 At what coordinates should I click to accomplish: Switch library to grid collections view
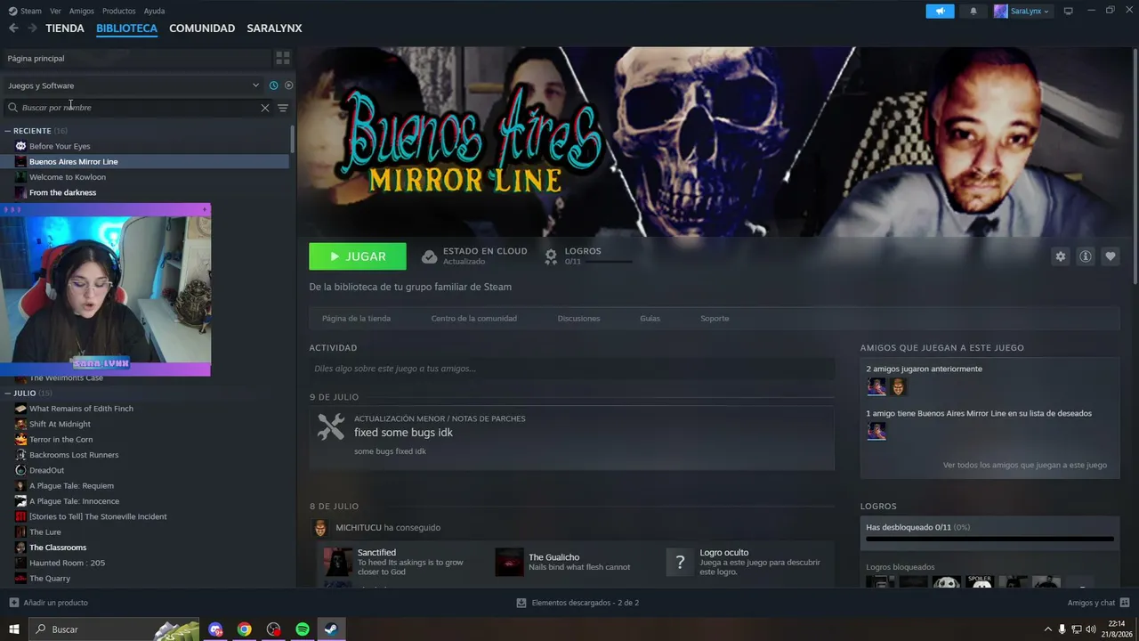coord(283,58)
